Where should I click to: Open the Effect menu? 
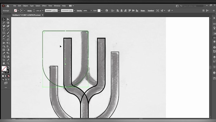[x=44, y=6]
